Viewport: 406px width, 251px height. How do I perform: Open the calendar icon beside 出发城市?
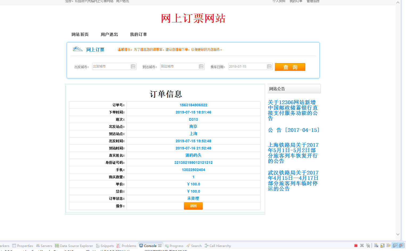133,66
